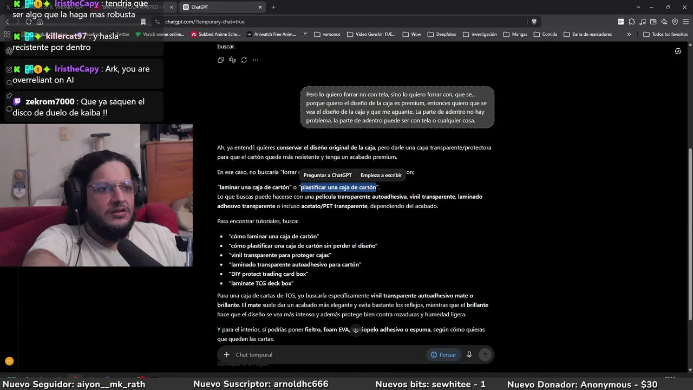Click the Empieza a escribir popup button
The width and height of the screenshot is (693, 390).
(x=381, y=175)
